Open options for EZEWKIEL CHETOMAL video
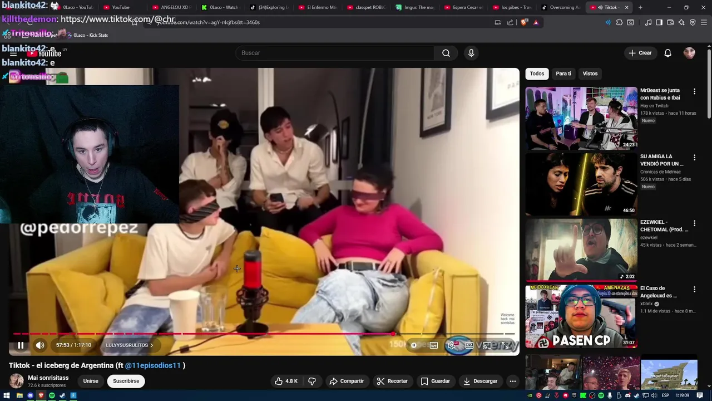Image resolution: width=712 pixels, height=401 pixels. [694, 223]
